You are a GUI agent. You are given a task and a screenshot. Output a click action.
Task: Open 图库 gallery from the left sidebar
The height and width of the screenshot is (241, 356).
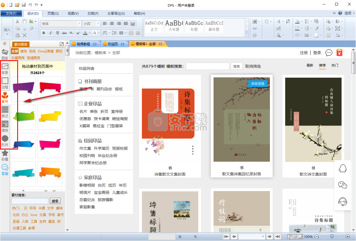pyautogui.click(x=5, y=54)
